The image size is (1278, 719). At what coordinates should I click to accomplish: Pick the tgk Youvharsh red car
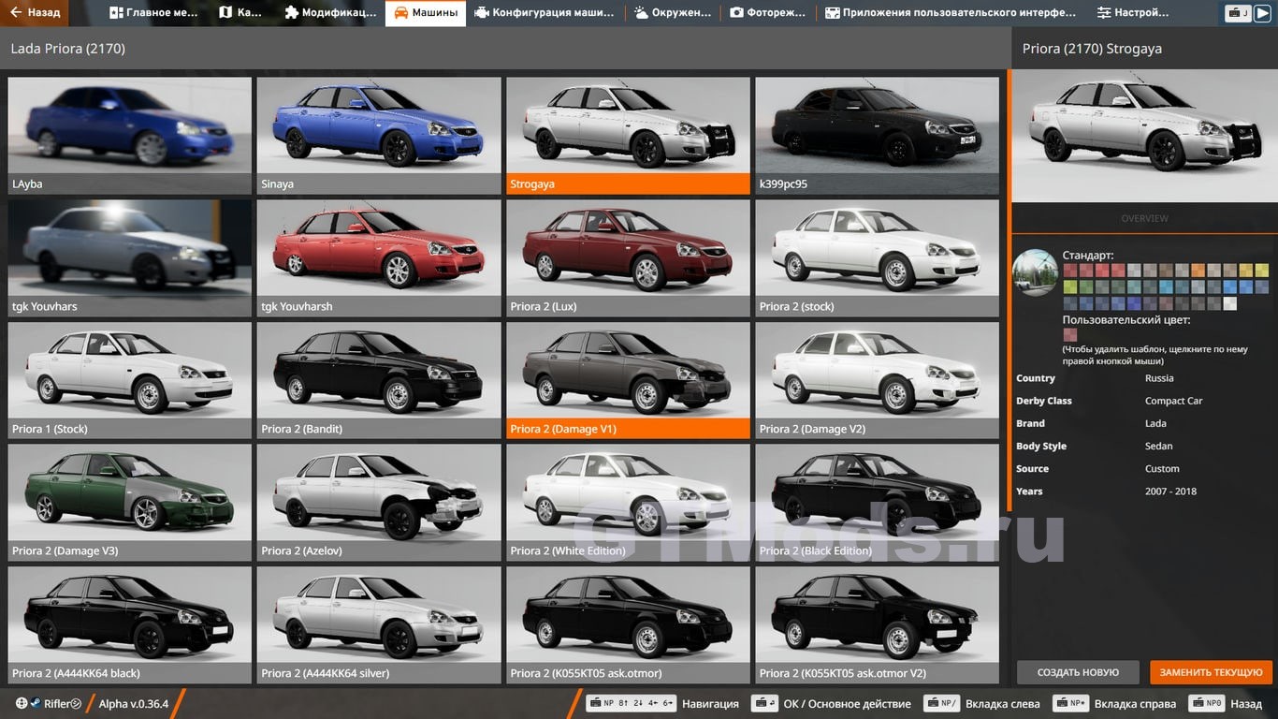tap(379, 257)
